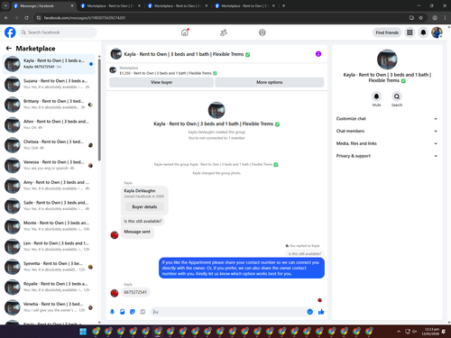Click the View buyer button
The image size is (451, 338).
click(x=161, y=82)
